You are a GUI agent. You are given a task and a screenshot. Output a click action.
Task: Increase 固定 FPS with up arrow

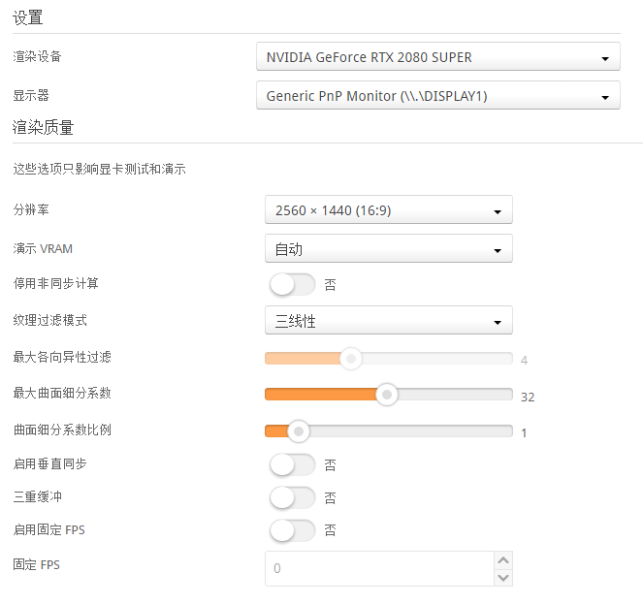[502, 560]
